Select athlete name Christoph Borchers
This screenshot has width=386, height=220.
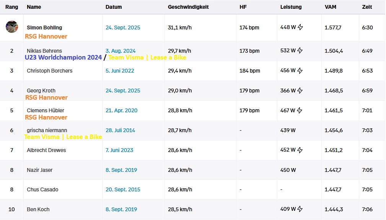[x=49, y=71]
